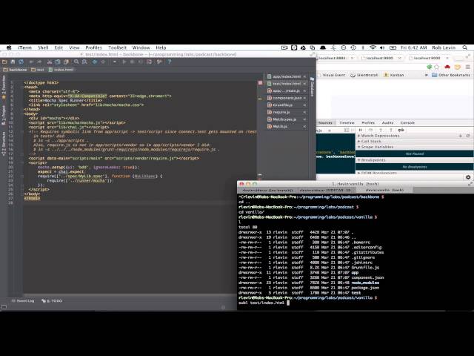Click the Redo arrow in IDE toolbar

(x=39, y=62)
